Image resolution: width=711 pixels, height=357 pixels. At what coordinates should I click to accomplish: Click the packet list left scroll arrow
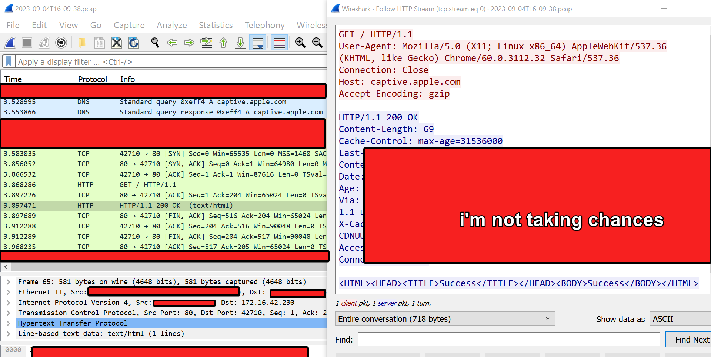click(6, 267)
